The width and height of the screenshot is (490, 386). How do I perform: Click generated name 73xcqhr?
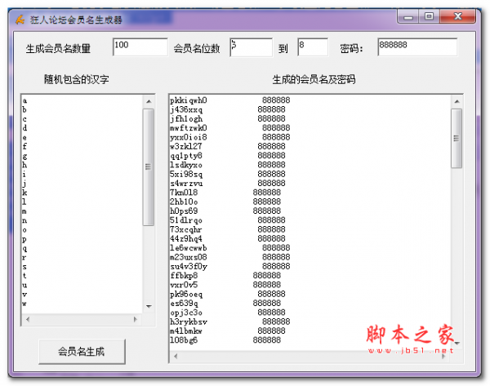tap(186, 229)
